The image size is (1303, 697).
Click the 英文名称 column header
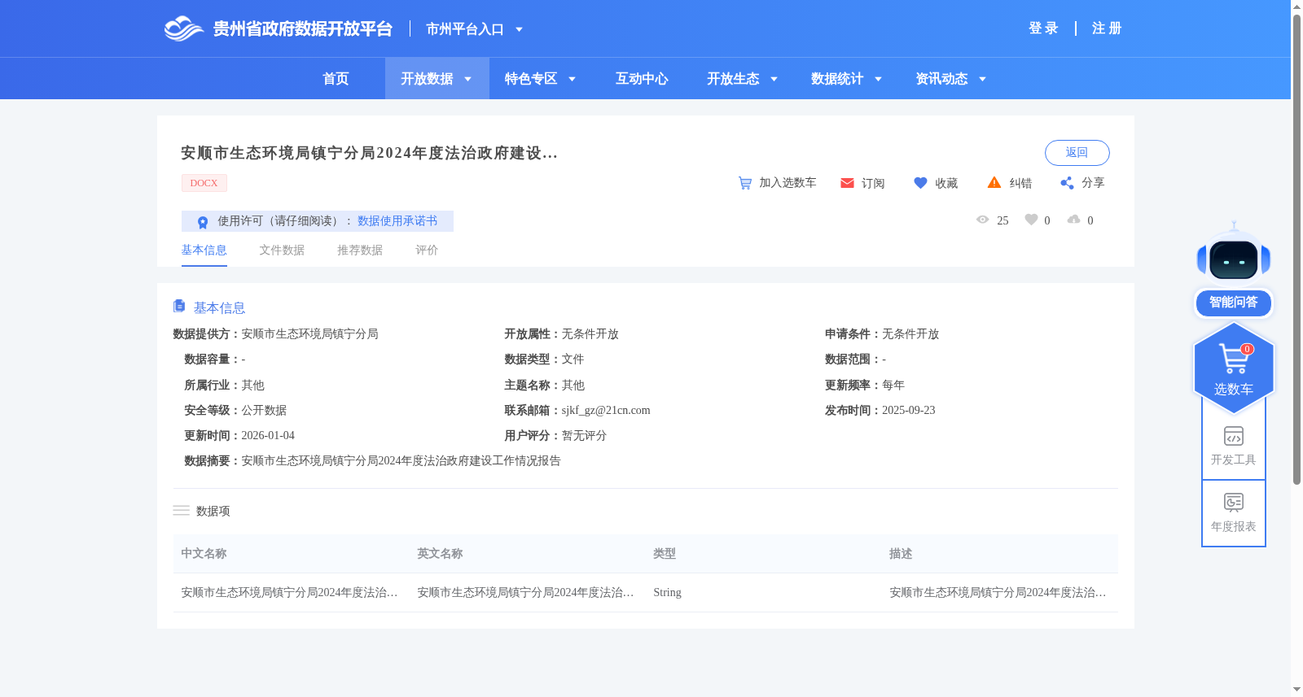[440, 554]
